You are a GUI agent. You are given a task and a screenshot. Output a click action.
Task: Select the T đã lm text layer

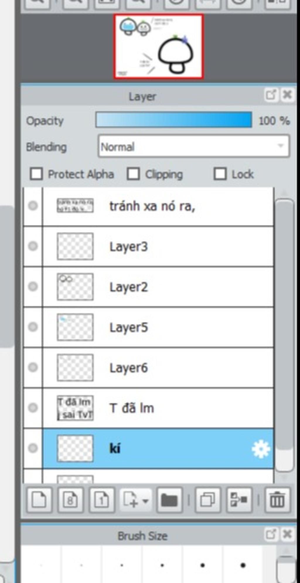point(158,408)
